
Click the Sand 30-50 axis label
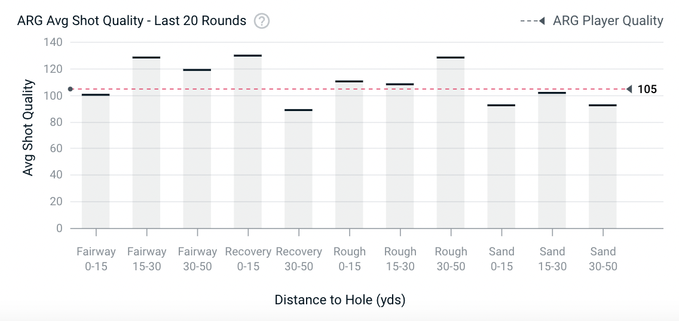[x=602, y=259]
